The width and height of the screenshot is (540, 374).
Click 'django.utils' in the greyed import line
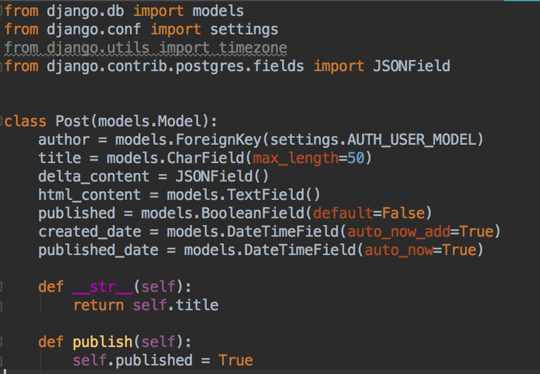pyautogui.click(x=98, y=48)
